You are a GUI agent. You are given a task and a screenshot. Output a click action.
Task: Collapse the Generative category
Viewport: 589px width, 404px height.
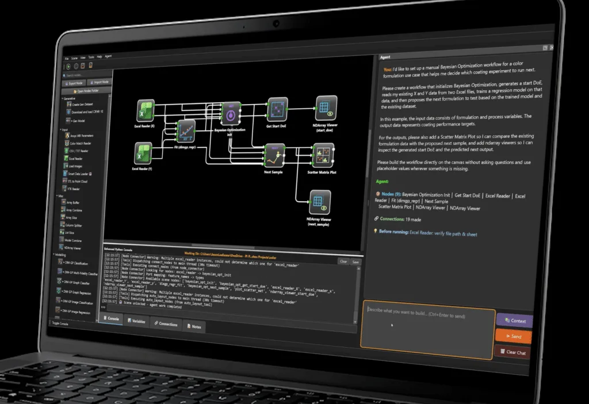point(62,98)
